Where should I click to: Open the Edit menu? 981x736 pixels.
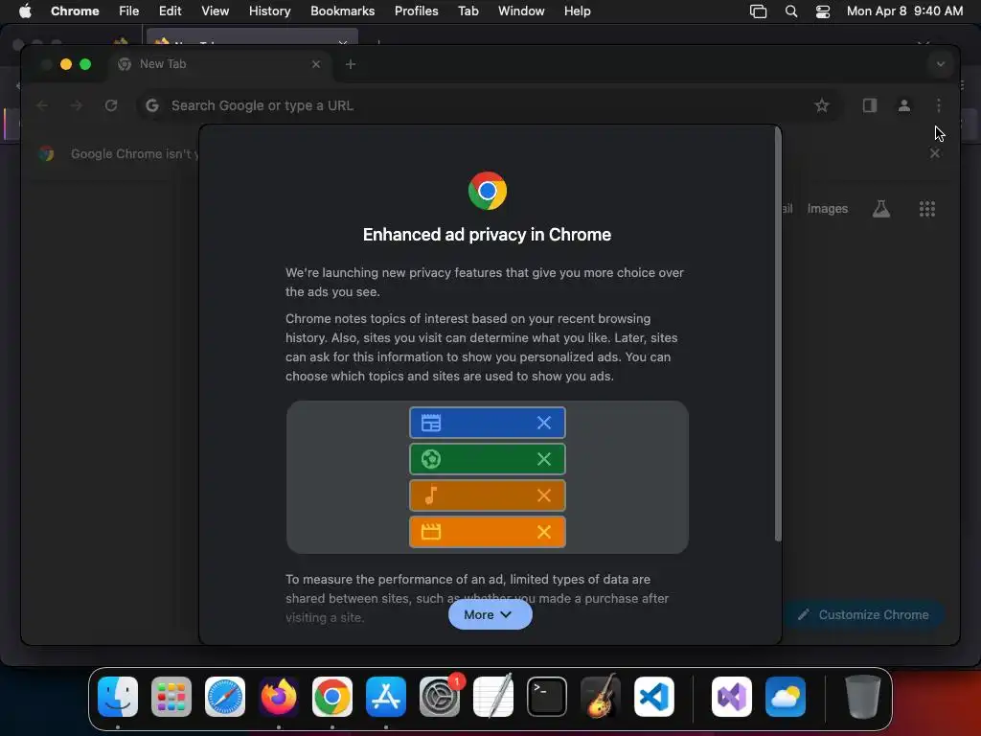(170, 11)
